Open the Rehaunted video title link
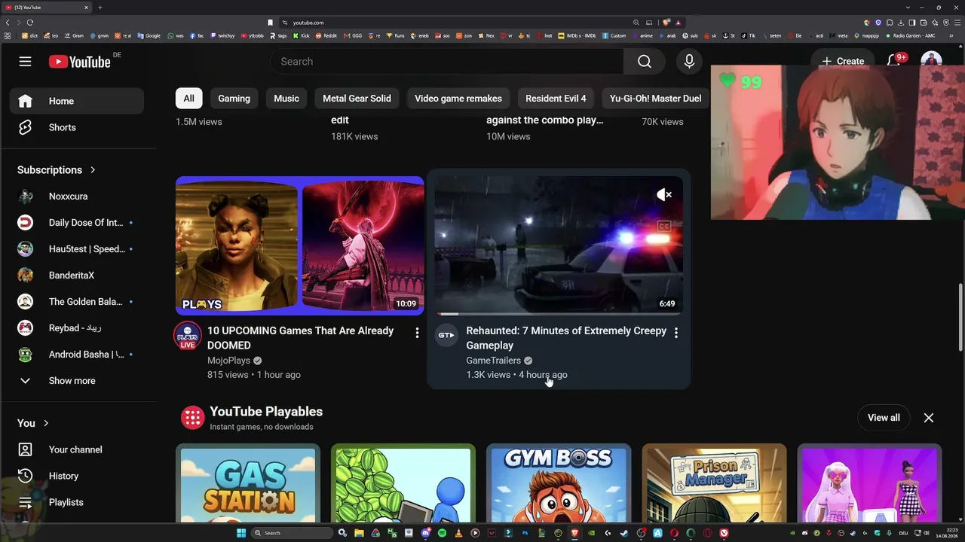This screenshot has width=965, height=542. point(566,338)
